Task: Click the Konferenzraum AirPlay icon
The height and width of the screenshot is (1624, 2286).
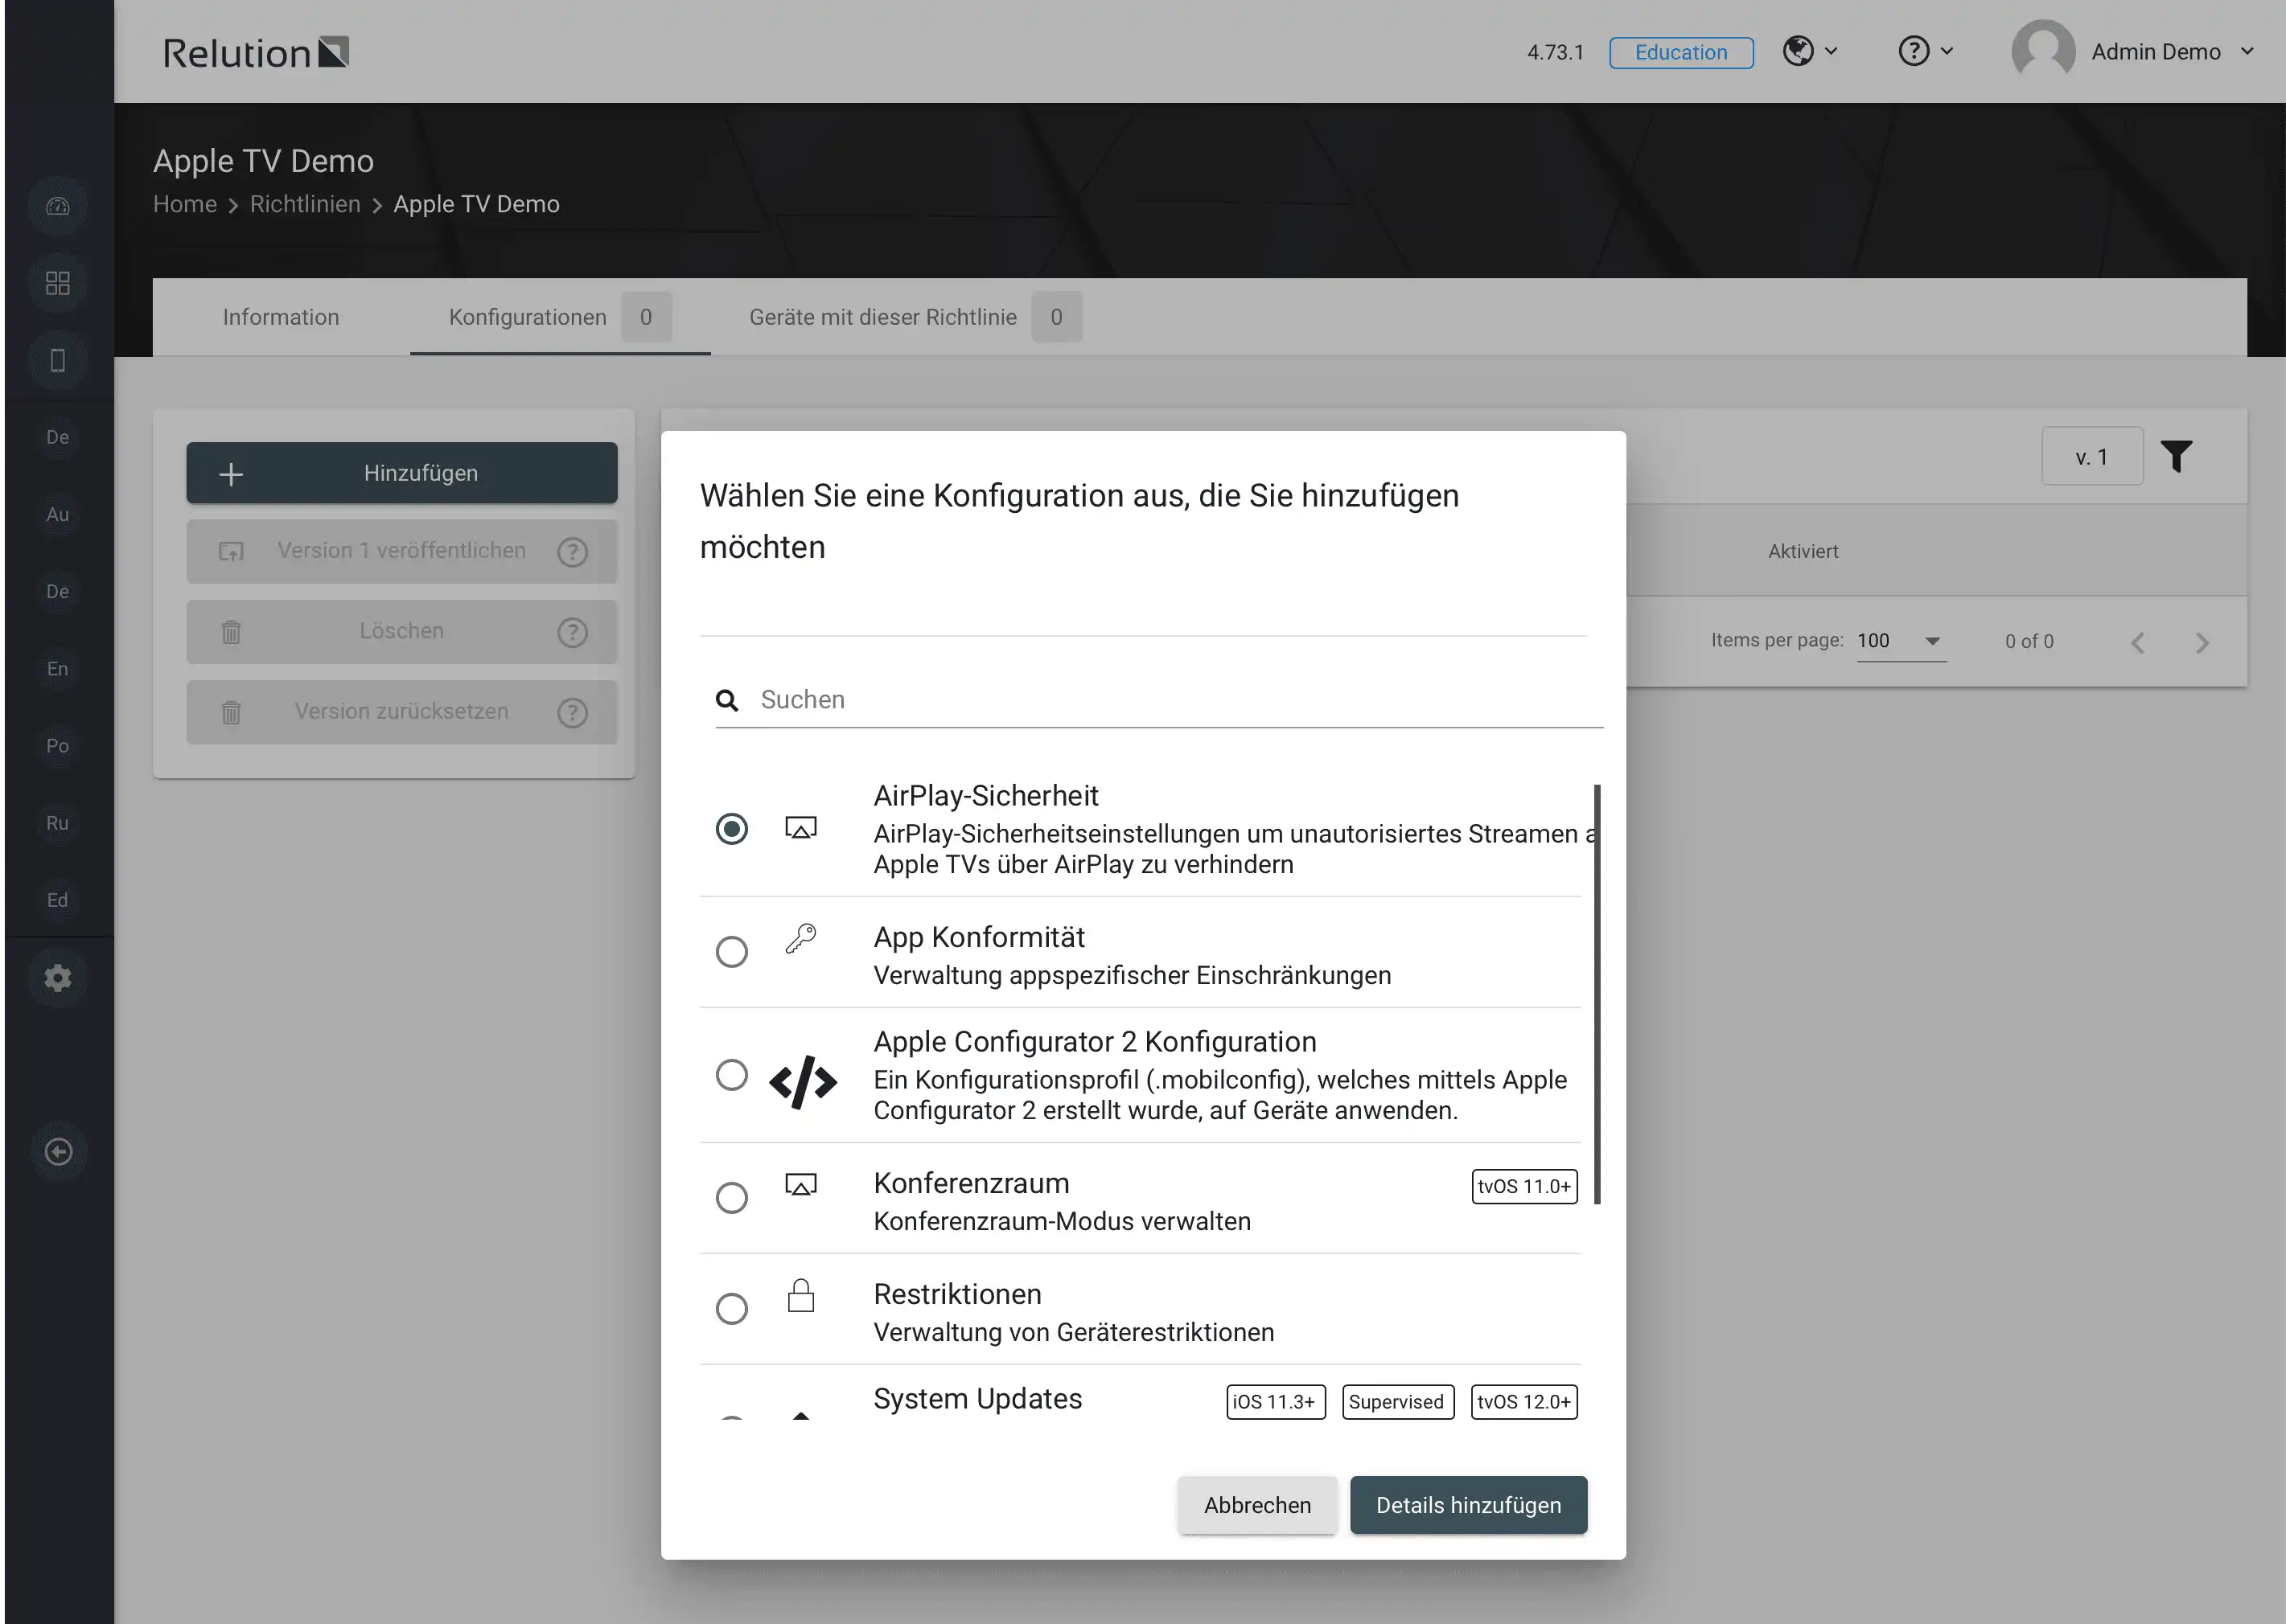Action: click(800, 1185)
